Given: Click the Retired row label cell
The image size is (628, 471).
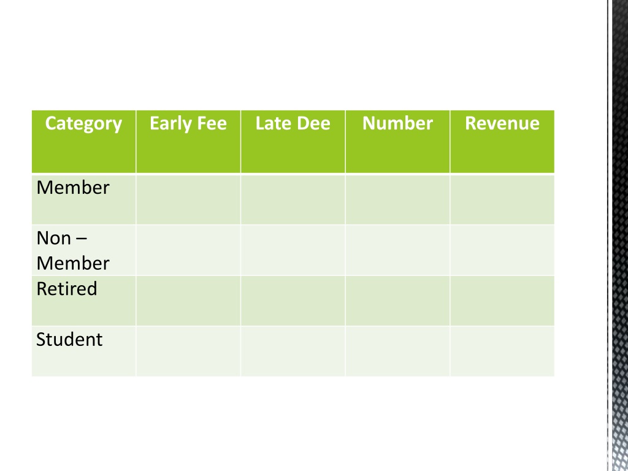Looking at the screenshot, I should tap(83, 301).
